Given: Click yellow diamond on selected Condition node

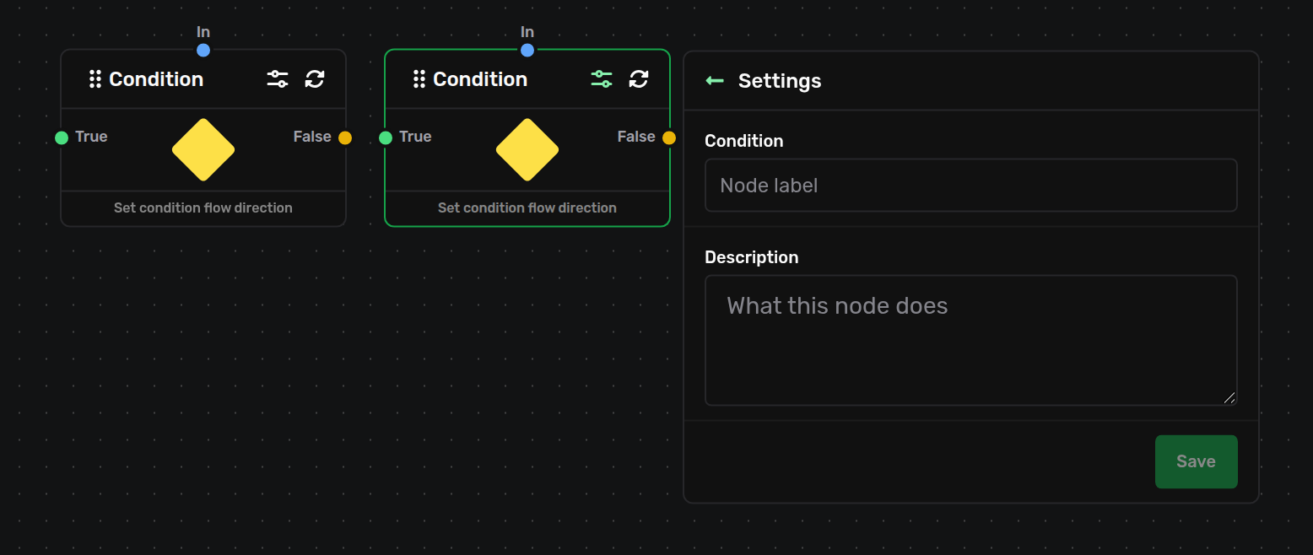Looking at the screenshot, I should (x=527, y=150).
